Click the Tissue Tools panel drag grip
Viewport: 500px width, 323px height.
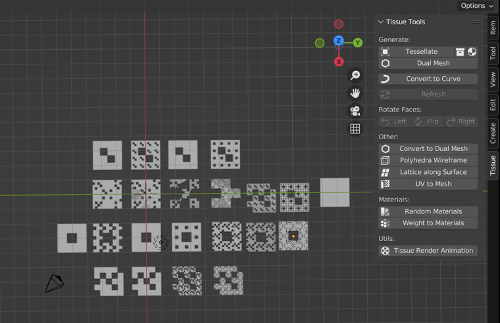click(476, 22)
